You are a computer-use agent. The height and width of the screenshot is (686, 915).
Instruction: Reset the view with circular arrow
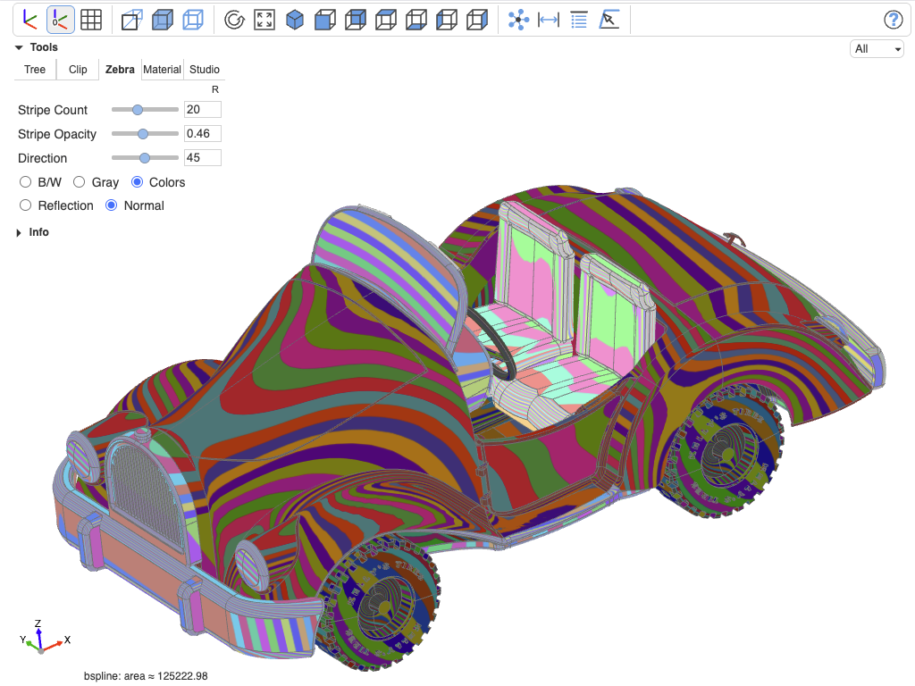coord(234,20)
